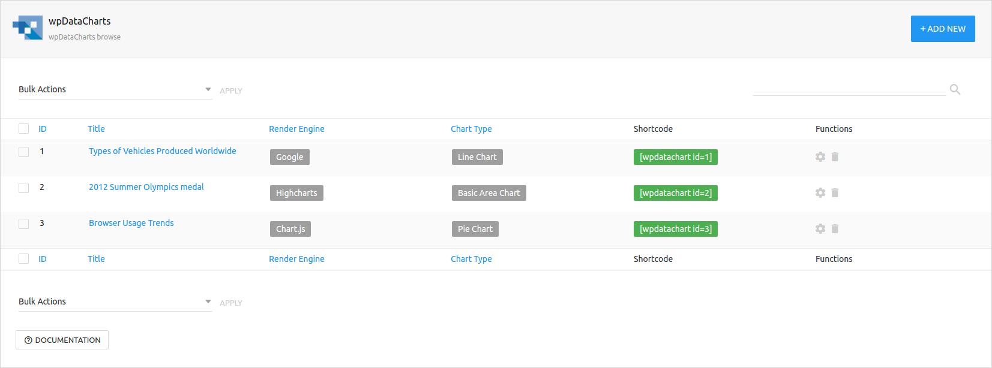This screenshot has width=992, height=368.
Task: Click the Shortcode header label
Action: (x=653, y=129)
